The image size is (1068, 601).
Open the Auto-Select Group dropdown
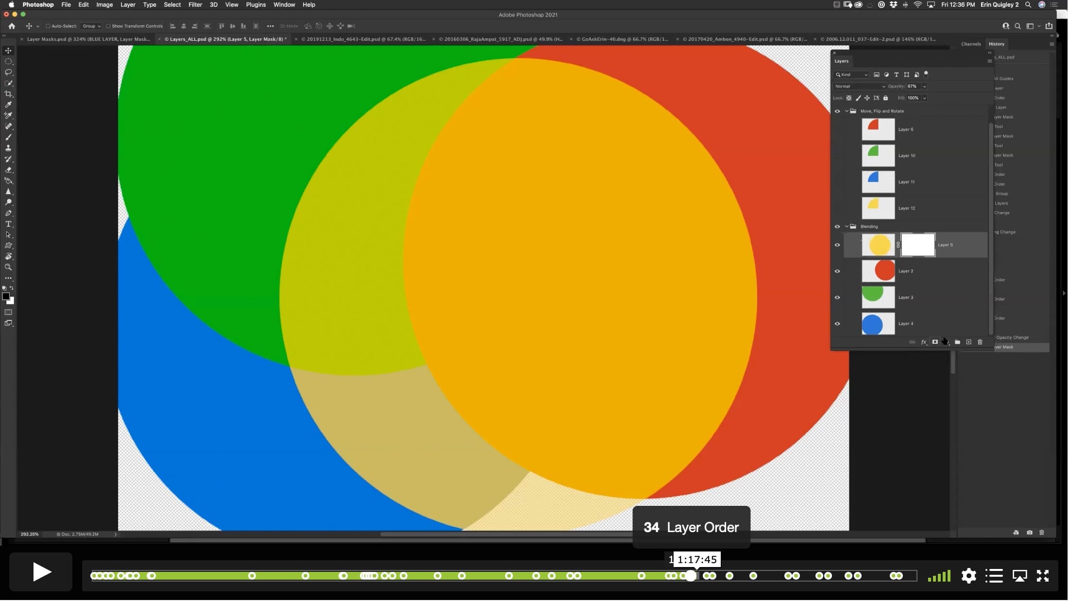(x=91, y=26)
